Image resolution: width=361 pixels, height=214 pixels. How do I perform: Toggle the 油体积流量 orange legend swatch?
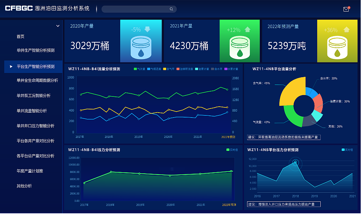pyautogui.click(x=178, y=69)
